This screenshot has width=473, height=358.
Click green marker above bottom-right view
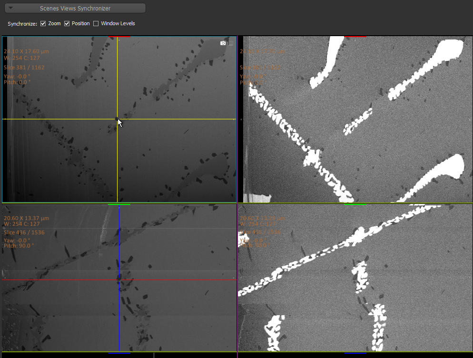(x=355, y=204)
